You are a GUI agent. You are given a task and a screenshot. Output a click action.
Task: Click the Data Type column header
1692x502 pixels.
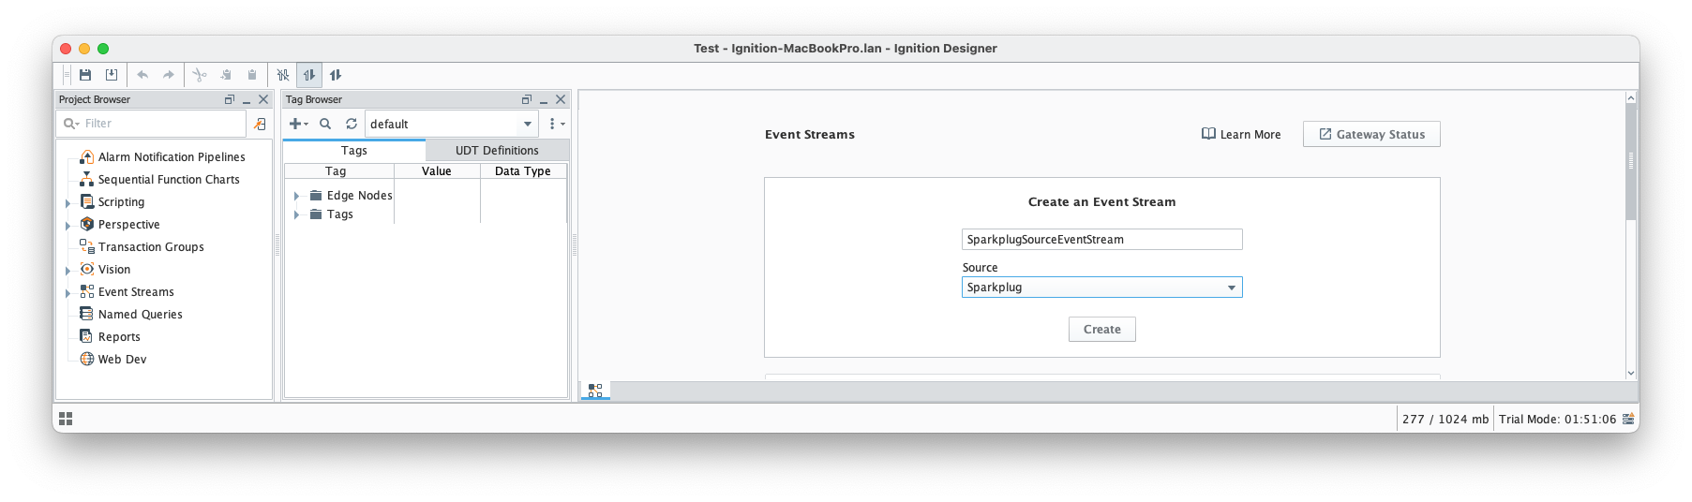pos(523,171)
